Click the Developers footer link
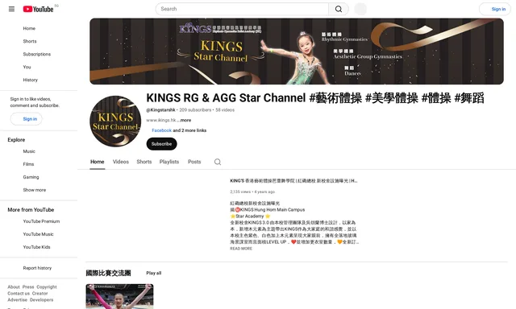Screen dimensions: 516x309 tap(41, 300)
